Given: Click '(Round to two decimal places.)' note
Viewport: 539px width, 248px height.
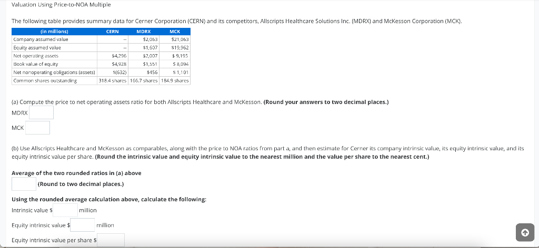Looking at the screenshot, I should [x=81, y=184].
